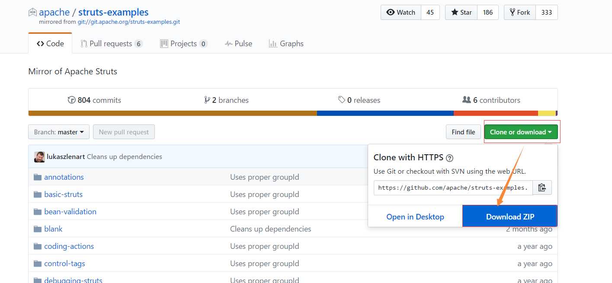Fork the struts-examples repository
Viewport: 612px width, 283px height.
click(520, 13)
